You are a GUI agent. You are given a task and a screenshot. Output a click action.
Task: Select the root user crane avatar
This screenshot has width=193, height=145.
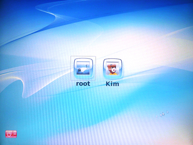tap(83, 68)
